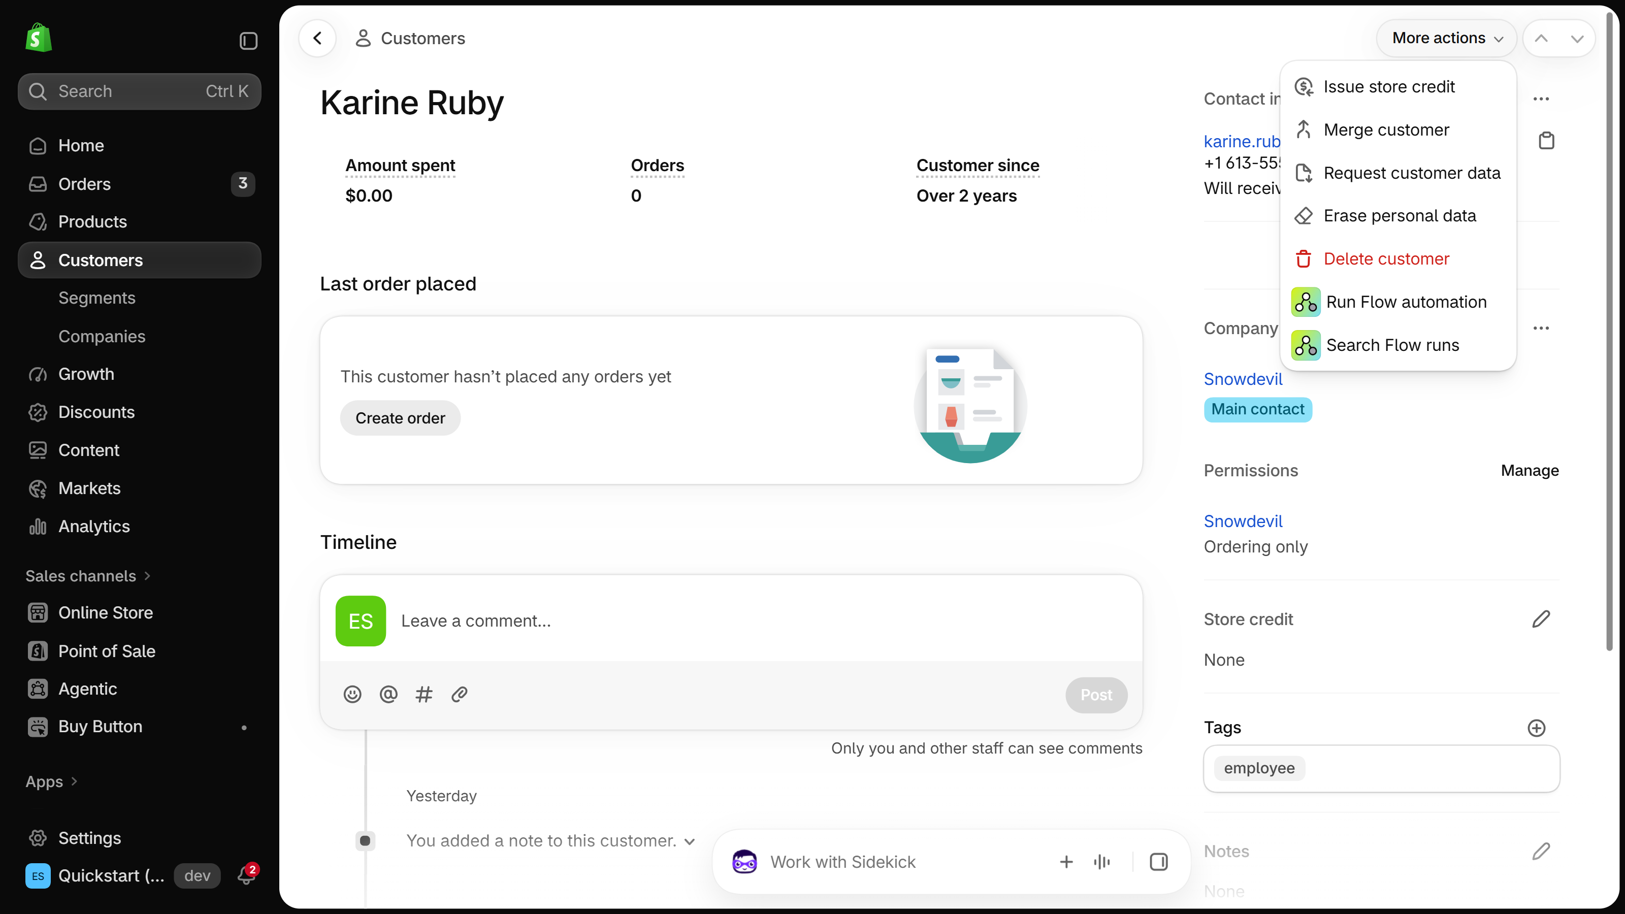Open the notifications bell icon
This screenshot has height=914, width=1625.
click(x=247, y=875)
